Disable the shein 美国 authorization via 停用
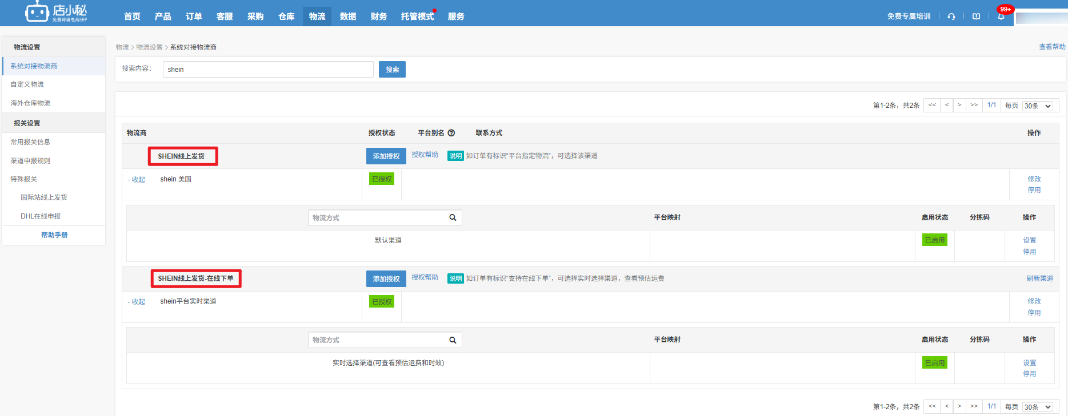The height and width of the screenshot is (416, 1068). click(x=1034, y=190)
